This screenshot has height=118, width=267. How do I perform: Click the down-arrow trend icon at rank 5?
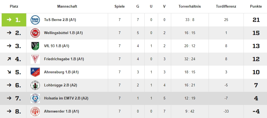(9, 72)
